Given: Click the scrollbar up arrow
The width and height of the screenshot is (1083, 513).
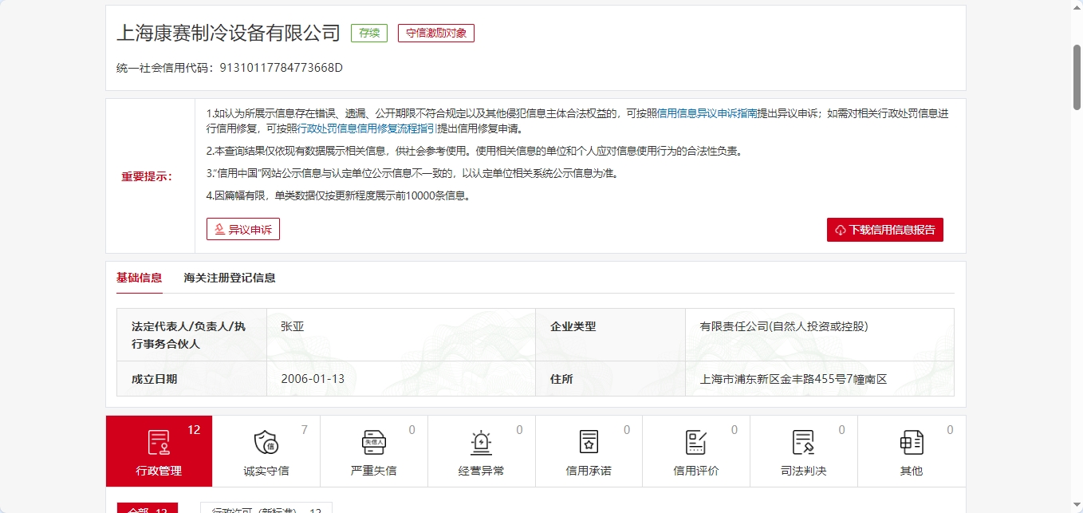Looking at the screenshot, I should click(1076, 6).
